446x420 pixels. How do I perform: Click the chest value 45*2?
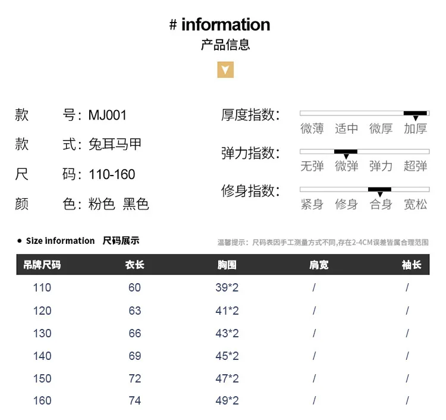(227, 356)
